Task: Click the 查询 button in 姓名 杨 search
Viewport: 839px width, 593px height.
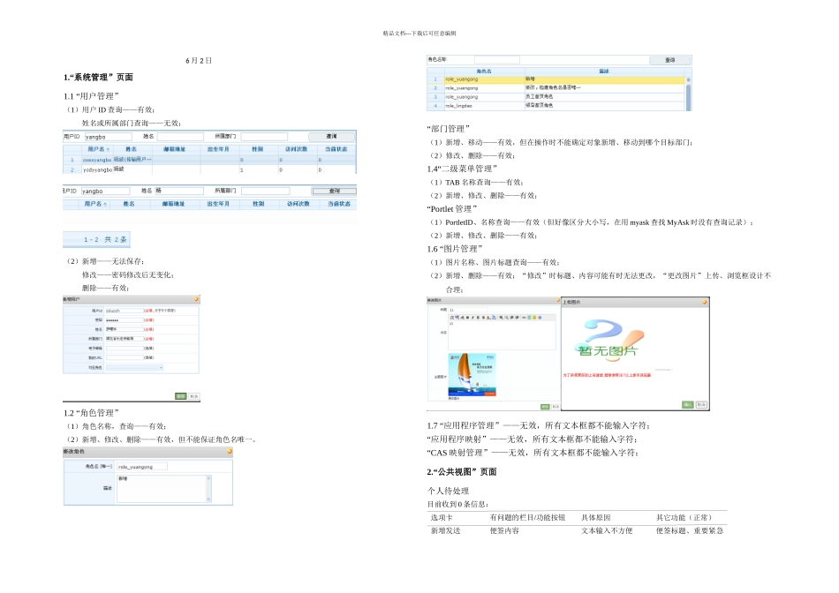Action: (335, 191)
